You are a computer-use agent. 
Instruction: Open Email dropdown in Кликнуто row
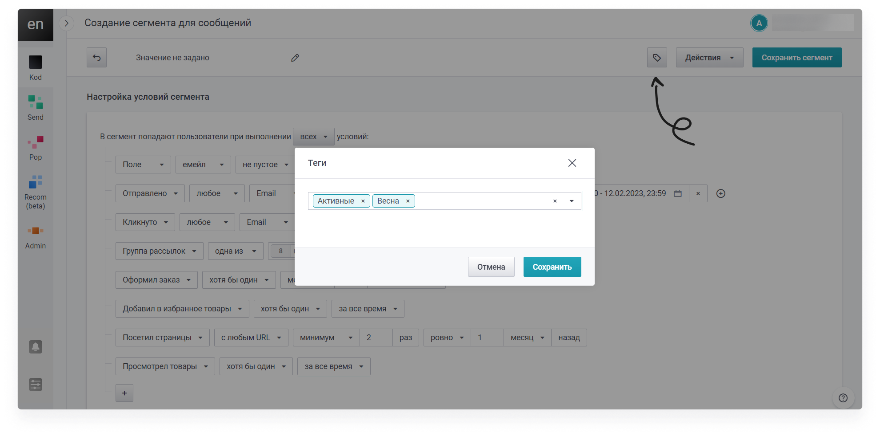pos(267,222)
